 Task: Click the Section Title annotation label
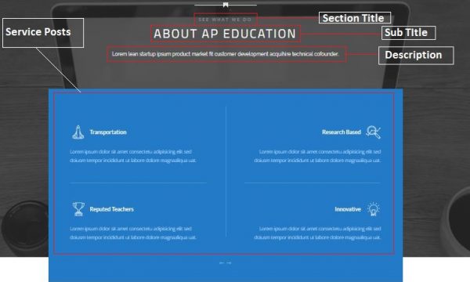pyautogui.click(x=355, y=18)
